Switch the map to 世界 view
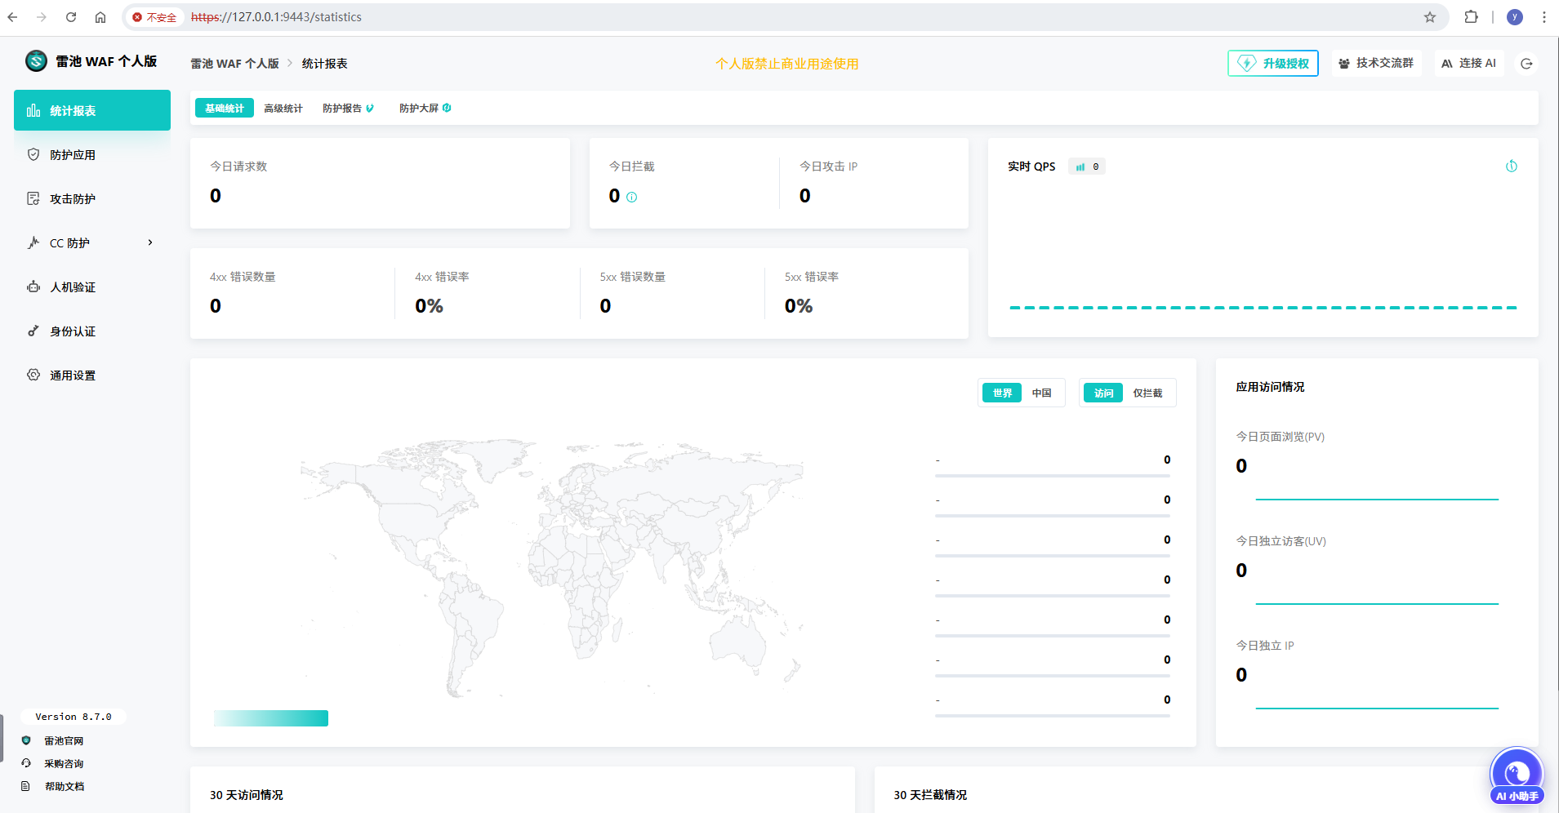Viewport: 1559px width, 813px height. [x=1002, y=393]
